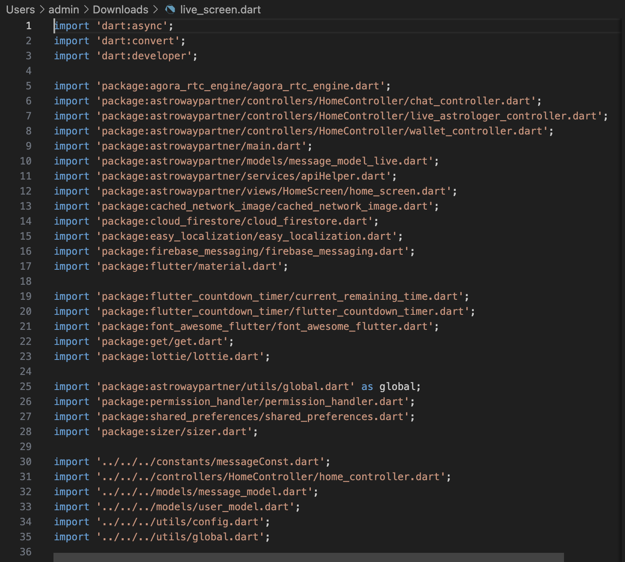Click the models/user_model.dart import path

pos(196,507)
